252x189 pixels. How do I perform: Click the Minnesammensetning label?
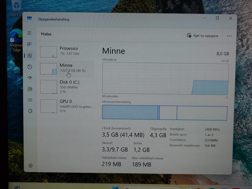[x=116, y=102]
